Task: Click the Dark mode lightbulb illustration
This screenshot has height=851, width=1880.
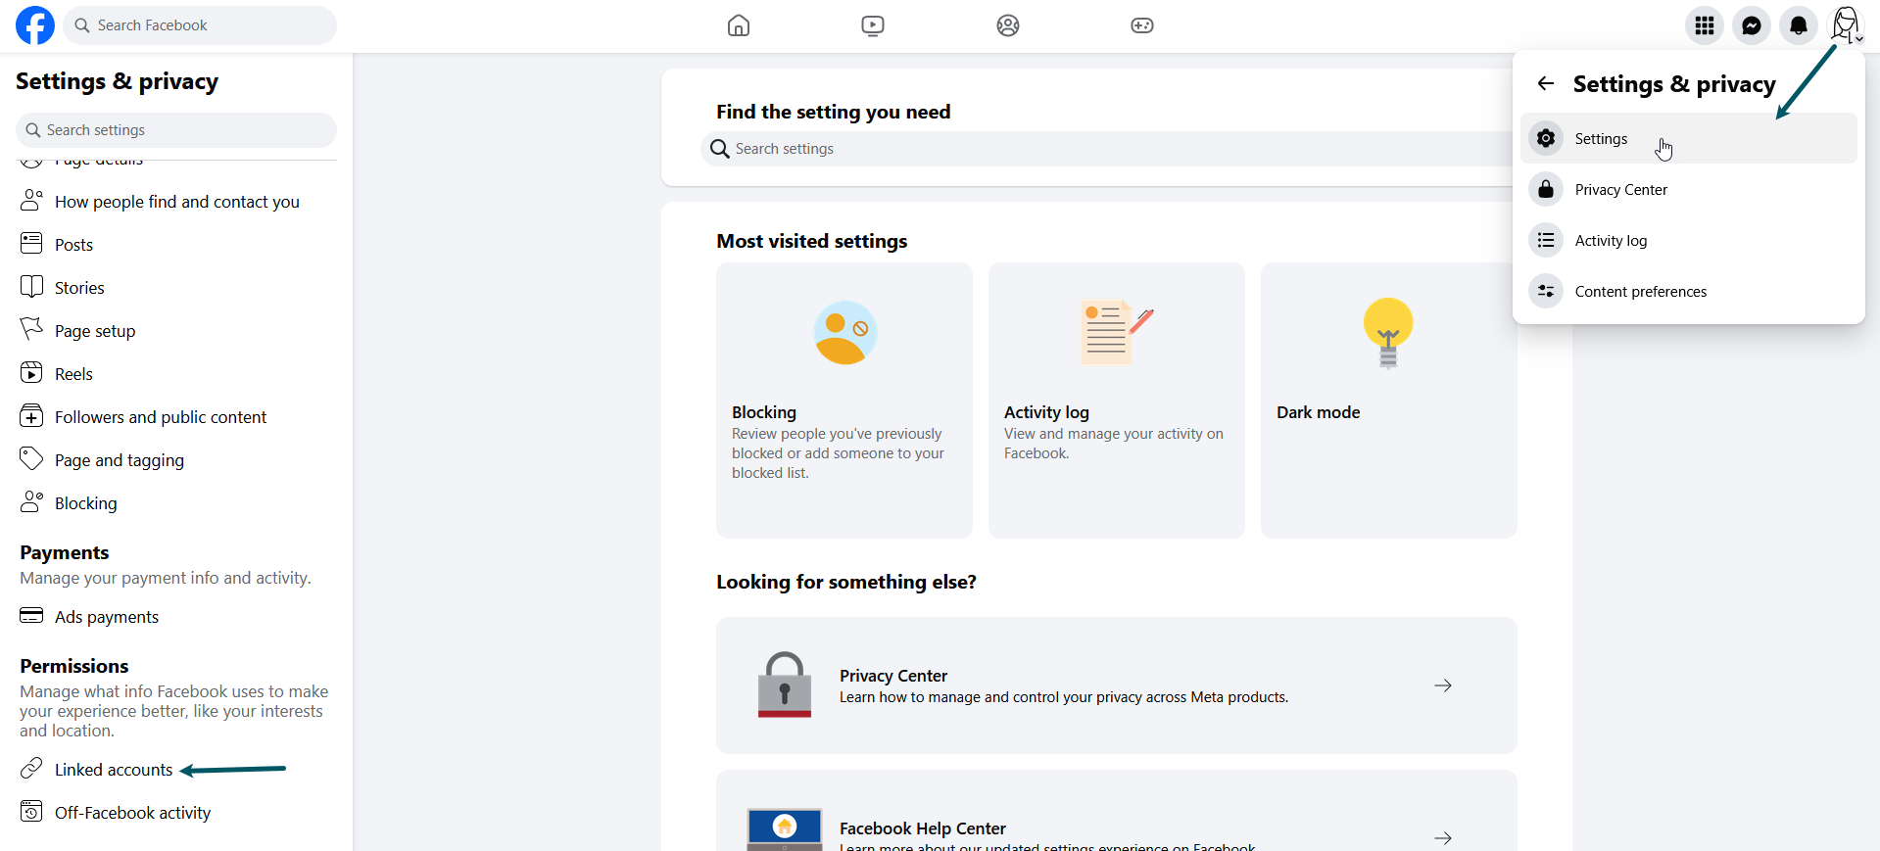Action: pos(1388,333)
